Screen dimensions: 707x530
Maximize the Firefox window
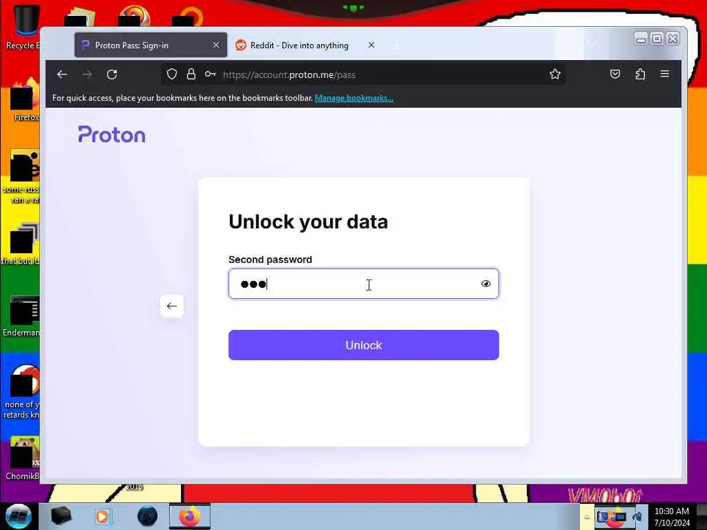[657, 39]
